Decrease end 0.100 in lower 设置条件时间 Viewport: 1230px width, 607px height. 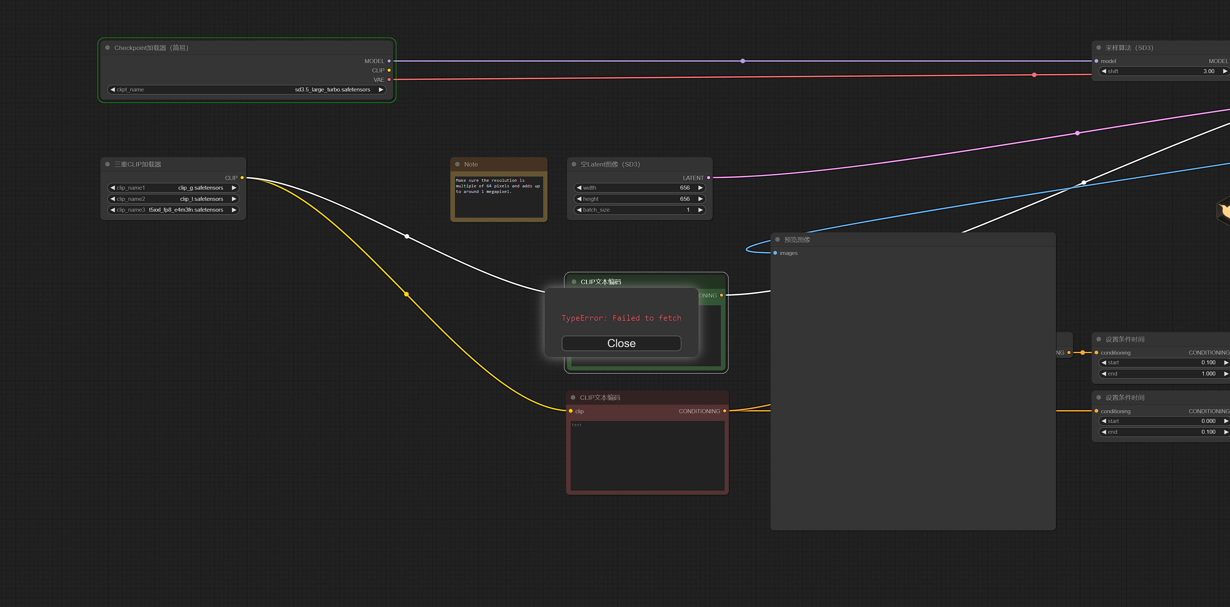[x=1104, y=432]
